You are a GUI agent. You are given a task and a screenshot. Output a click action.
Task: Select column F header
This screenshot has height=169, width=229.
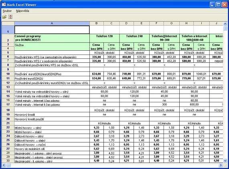(x=156, y=23)
